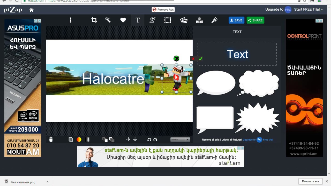Select the Text tool tab
Screen dimensions: 331x186
pyautogui.click(x=138, y=20)
